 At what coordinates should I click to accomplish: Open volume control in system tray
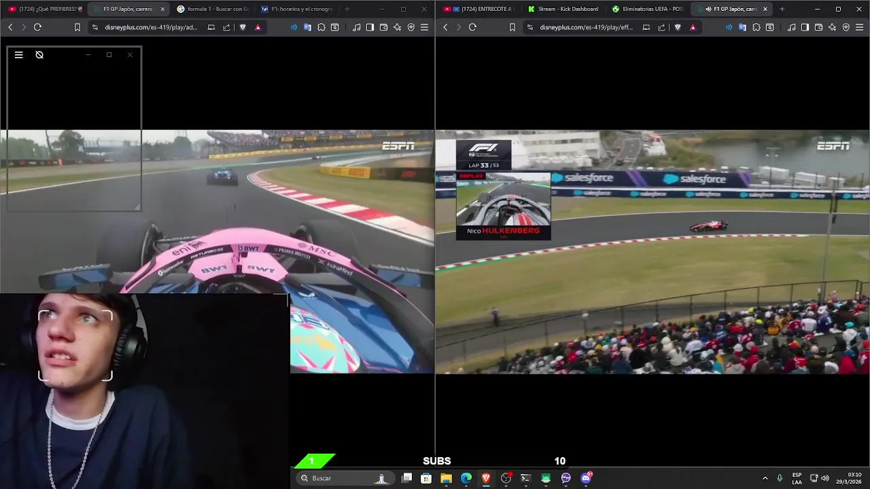click(x=825, y=478)
